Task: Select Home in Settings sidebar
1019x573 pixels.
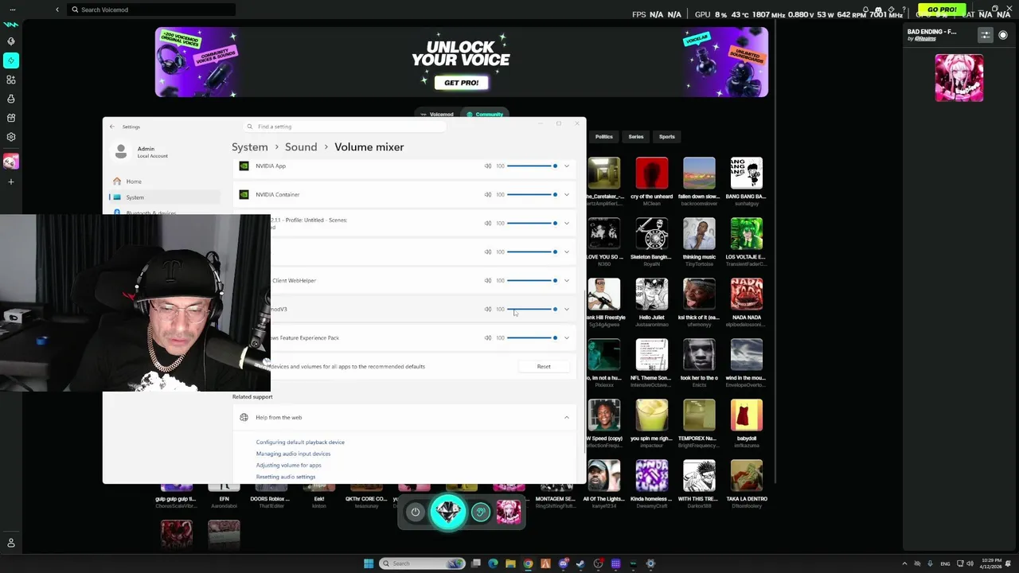Action: [163, 181]
